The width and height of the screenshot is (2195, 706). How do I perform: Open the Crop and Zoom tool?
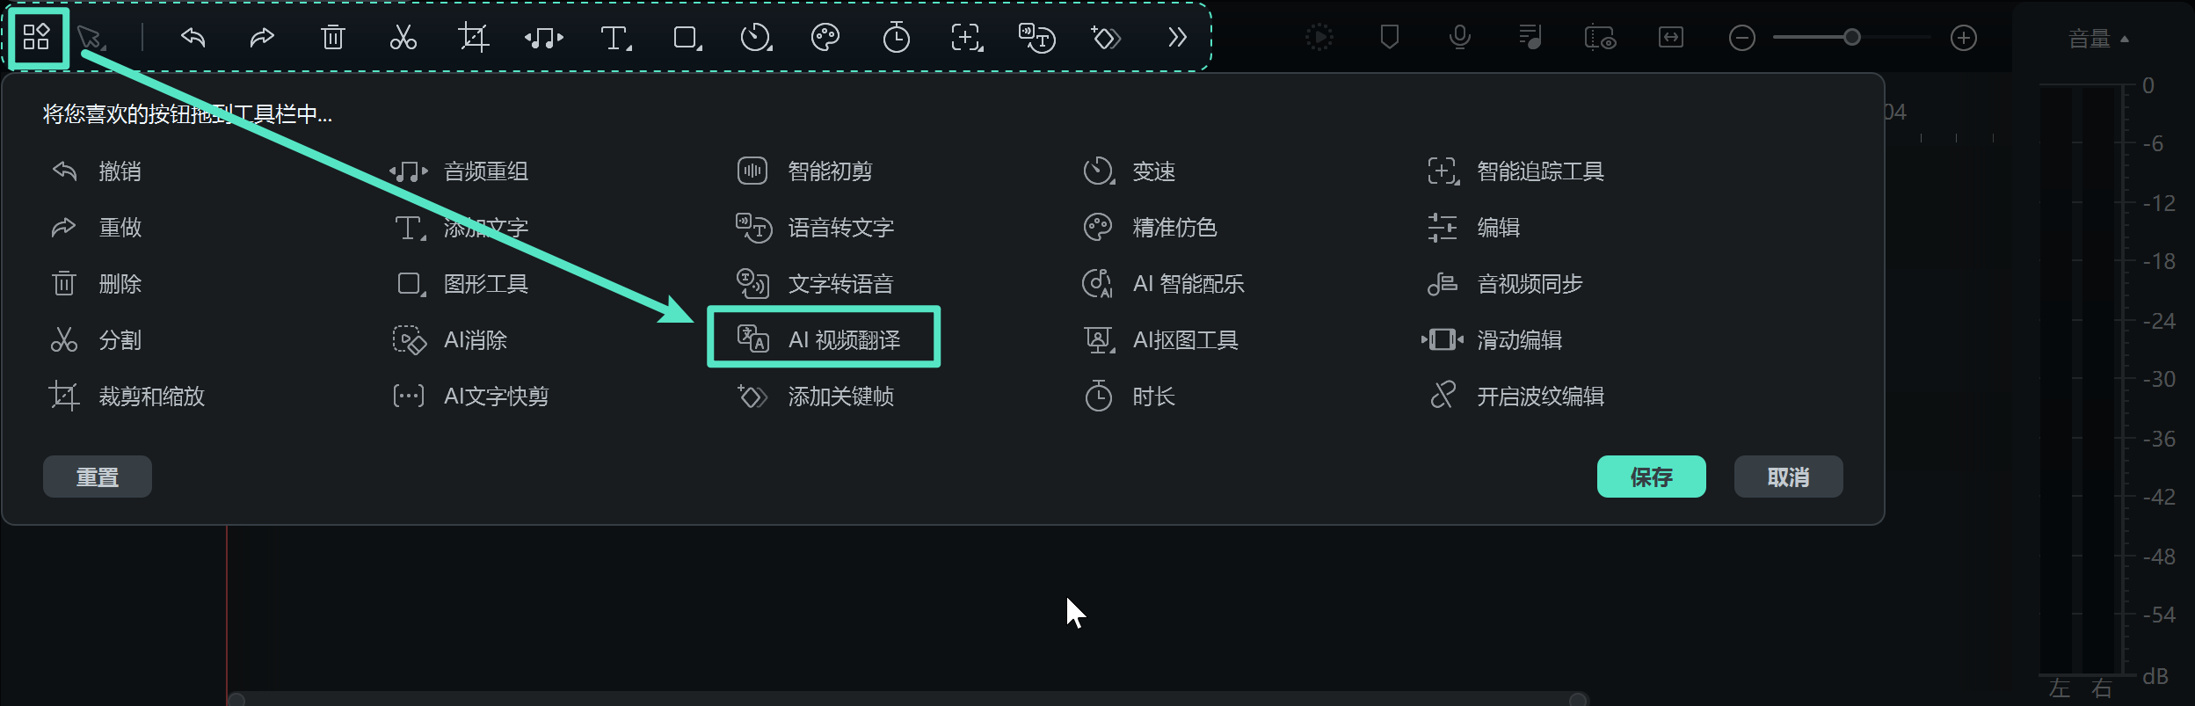click(473, 38)
